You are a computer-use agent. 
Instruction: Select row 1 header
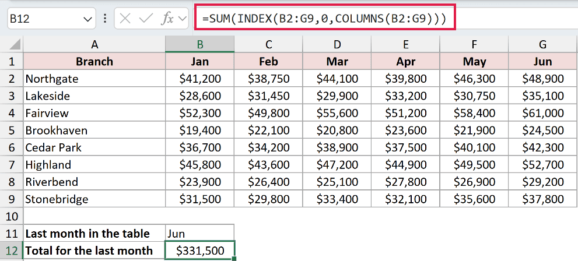click(x=12, y=61)
